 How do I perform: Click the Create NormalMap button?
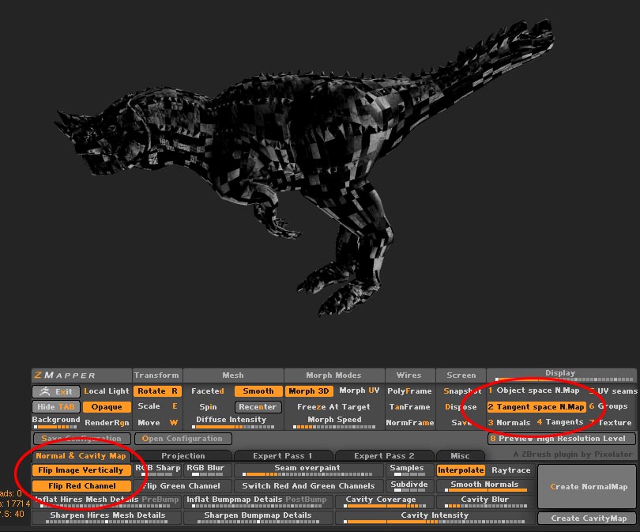point(587,487)
